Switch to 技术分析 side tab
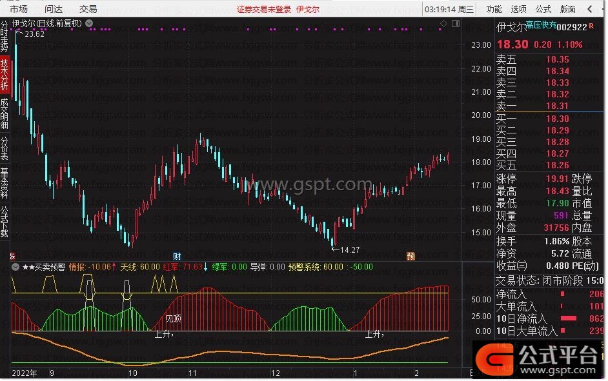 [x=5, y=75]
